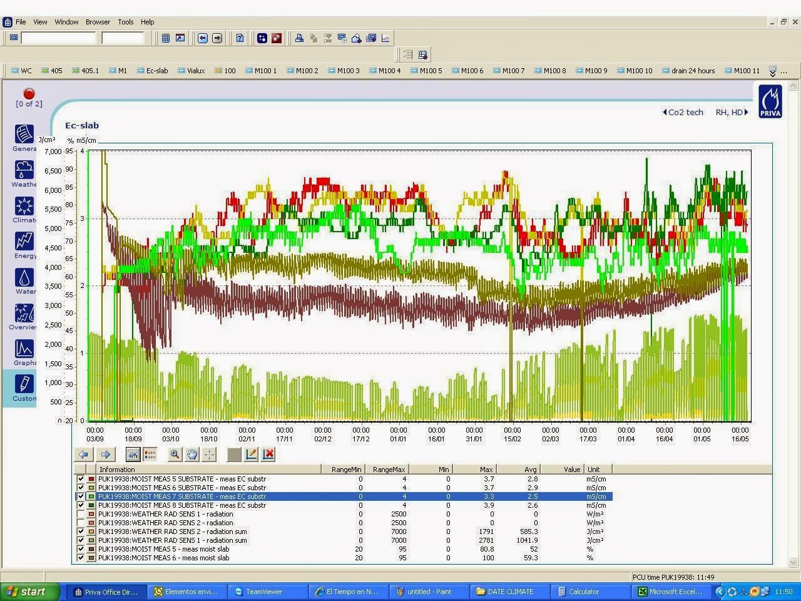This screenshot has height=601, width=801.
Task: Click the zoom magnifier tool below the graph
Action: [x=175, y=455]
